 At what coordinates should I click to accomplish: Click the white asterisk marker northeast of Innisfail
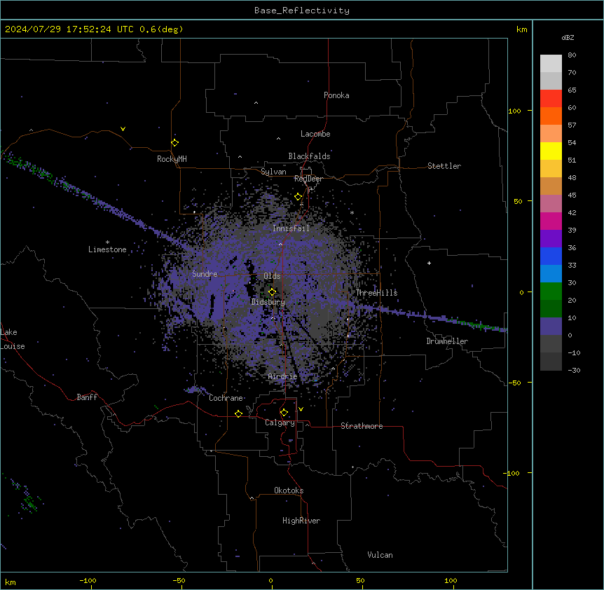click(x=352, y=212)
